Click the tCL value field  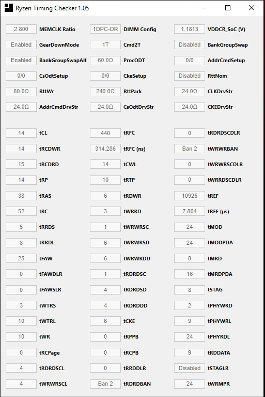tap(21, 133)
